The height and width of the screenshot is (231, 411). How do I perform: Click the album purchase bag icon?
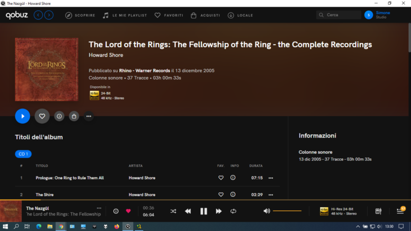pos(74,116)
